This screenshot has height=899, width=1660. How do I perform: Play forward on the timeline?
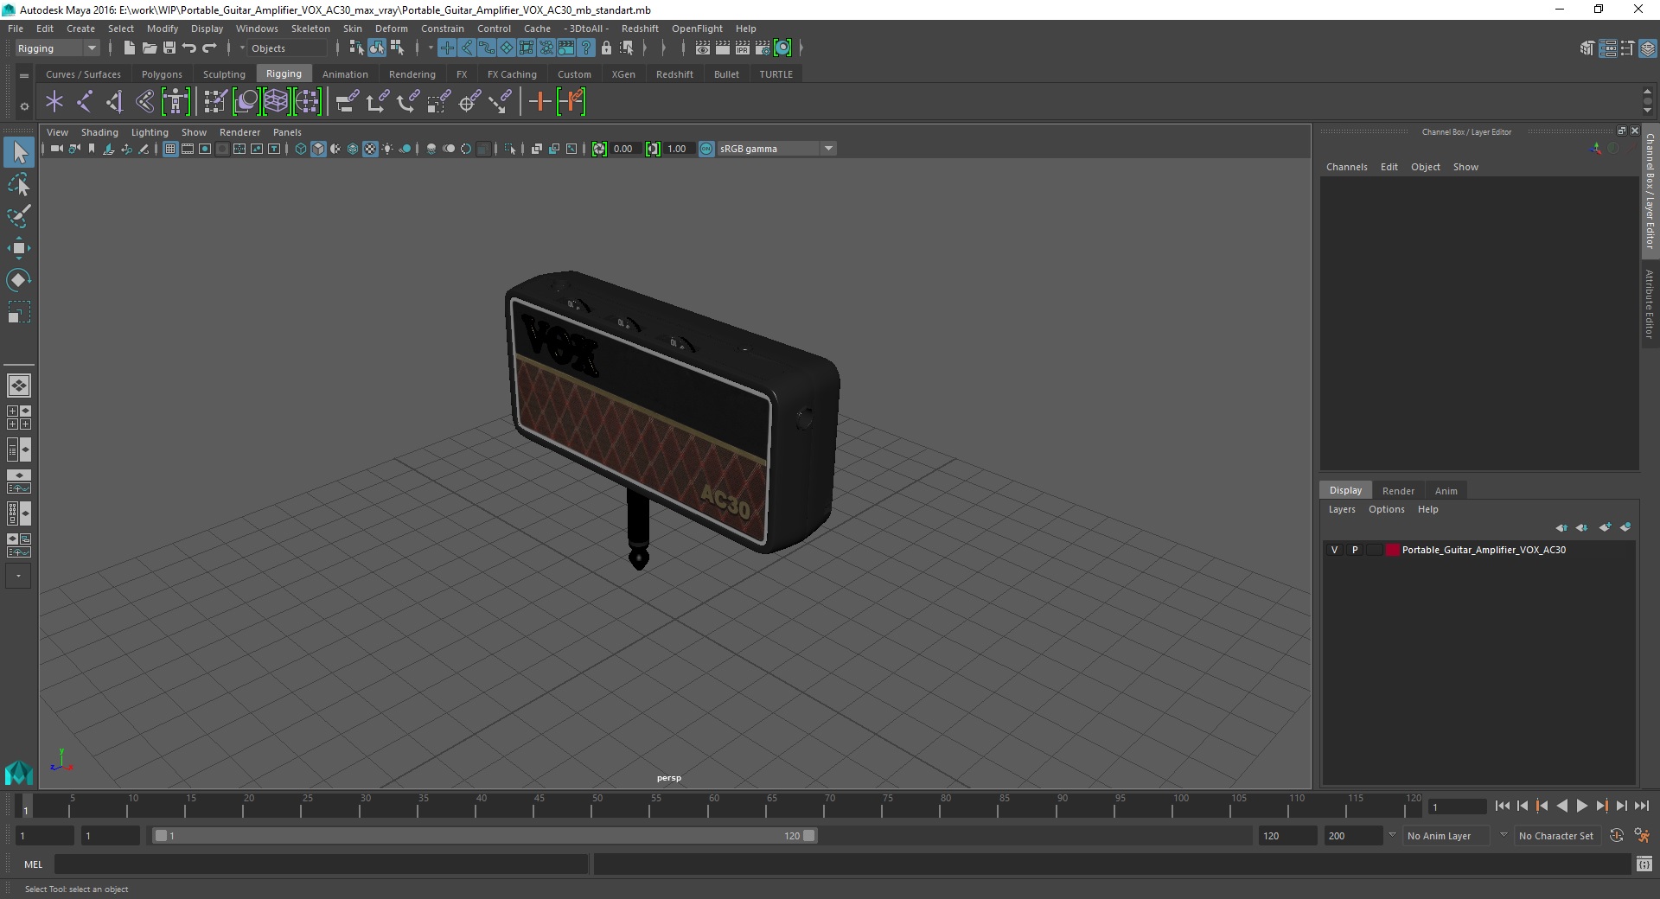1582,806
